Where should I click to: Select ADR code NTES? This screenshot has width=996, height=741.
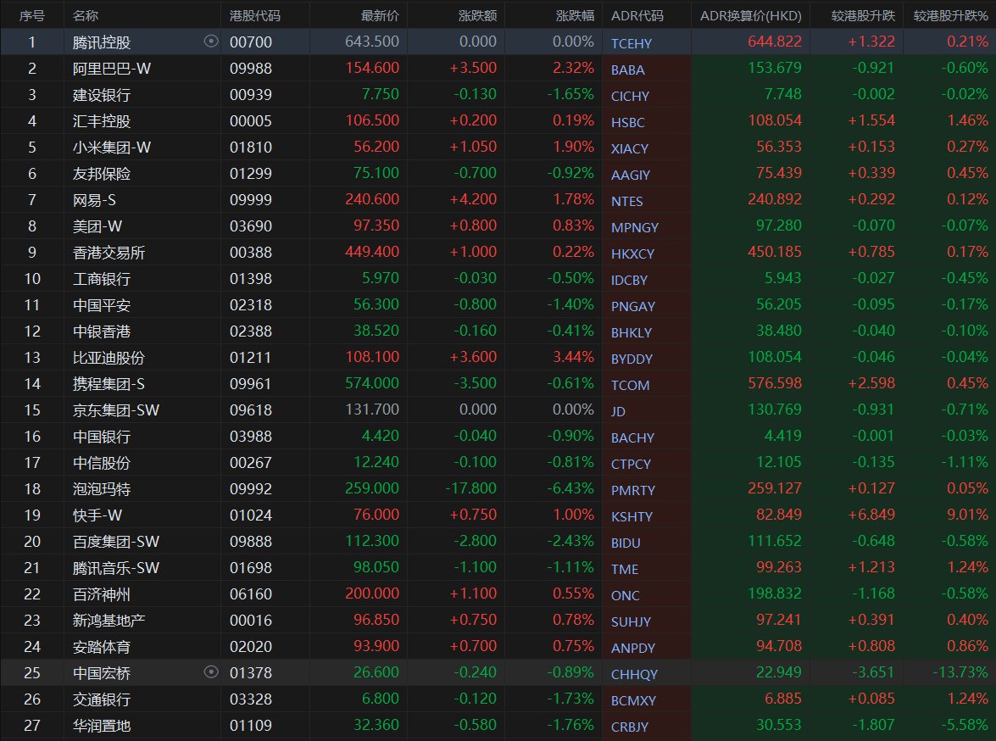pyautogui.click(x=627, y=201)
